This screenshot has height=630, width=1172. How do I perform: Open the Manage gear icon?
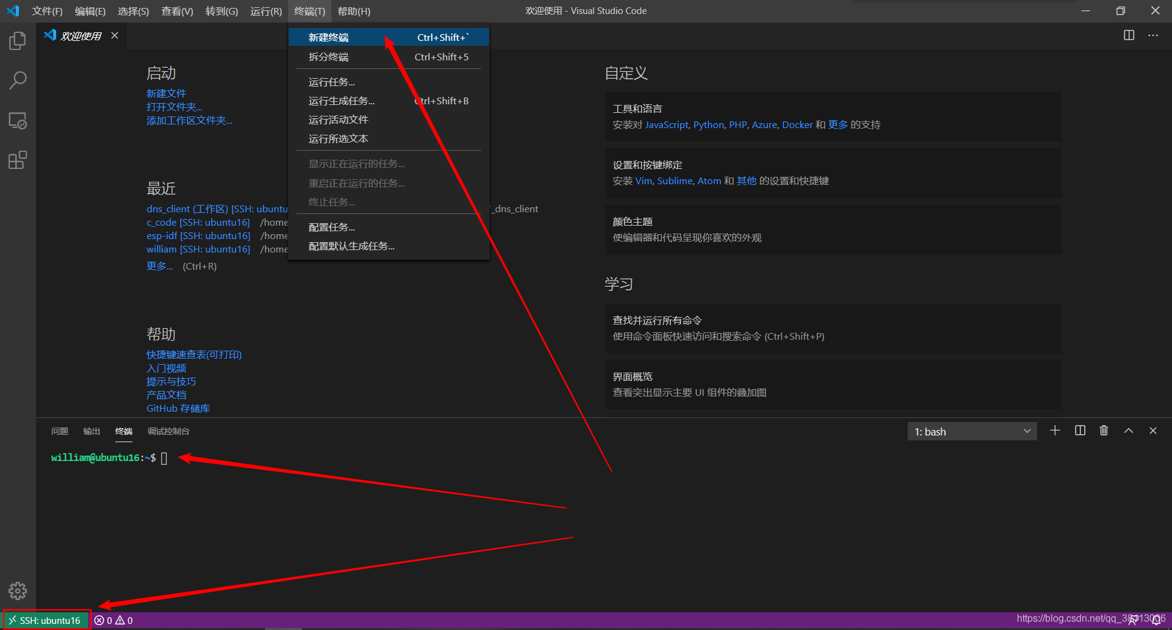(18, 590)
